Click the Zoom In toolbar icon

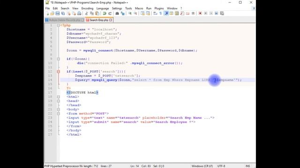[130, 14]
